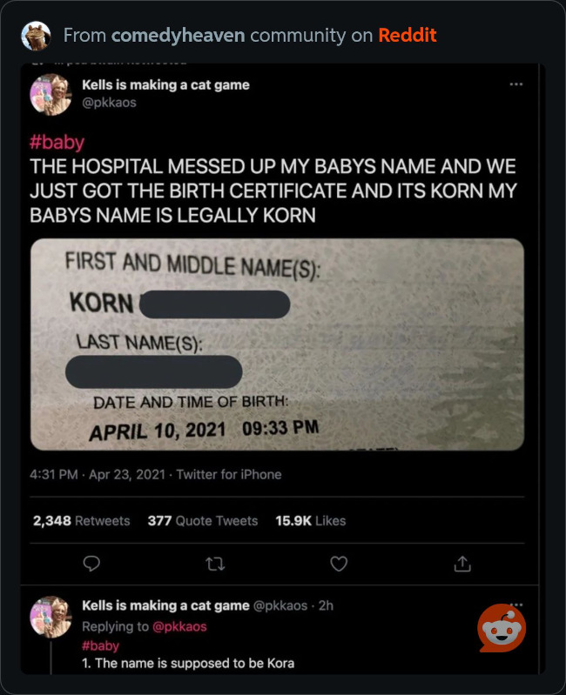View the 2,348 Retweets list

point(81,520)
